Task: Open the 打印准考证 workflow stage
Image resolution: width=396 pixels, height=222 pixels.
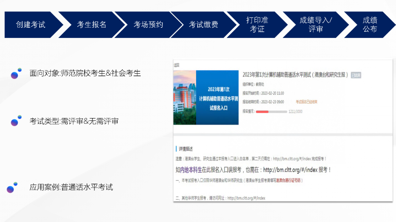Action: click(x=257, y=25)
